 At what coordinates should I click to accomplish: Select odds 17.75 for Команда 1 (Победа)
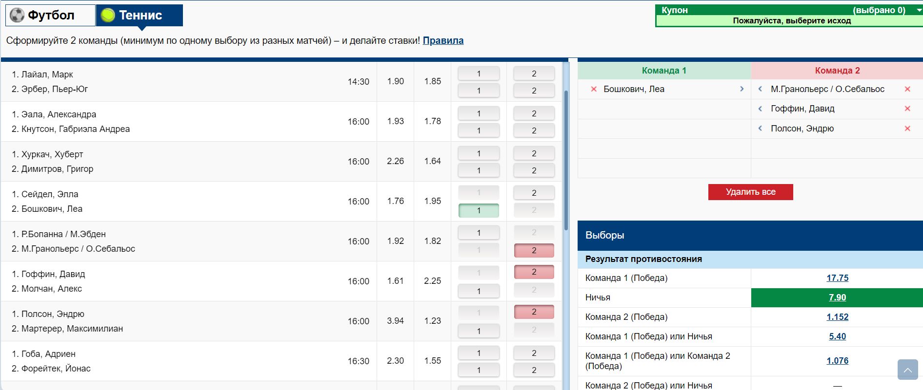tap(837, 278)
